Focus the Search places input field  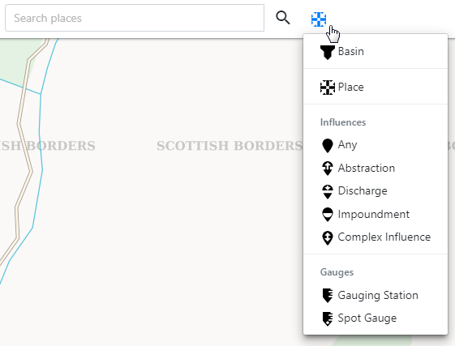[x=135, y=18]
